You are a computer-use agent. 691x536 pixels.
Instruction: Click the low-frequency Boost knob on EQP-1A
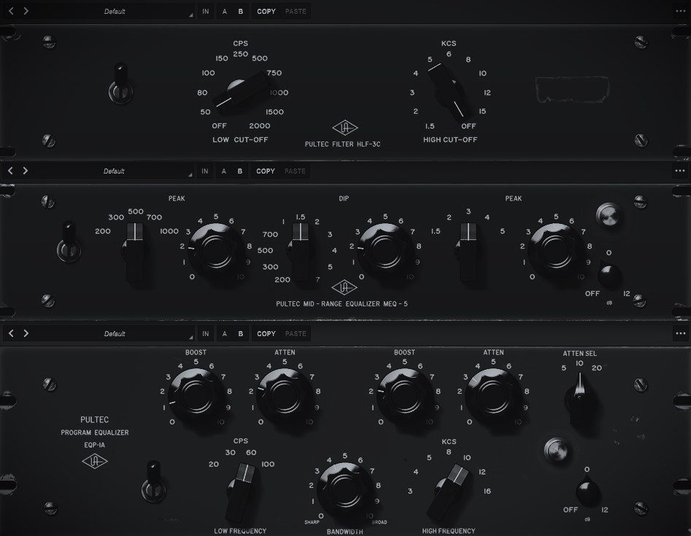pyautogui.click(x=196, y=397)
